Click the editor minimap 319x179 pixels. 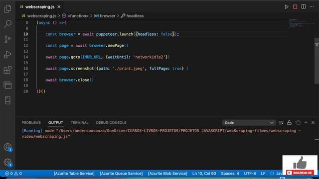(301, 23)
